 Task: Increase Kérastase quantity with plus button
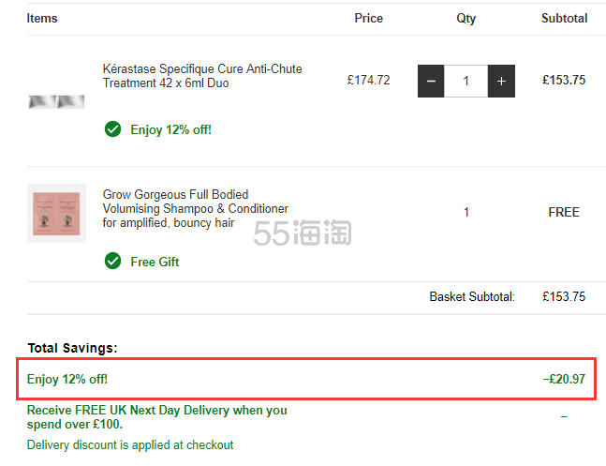501,82
